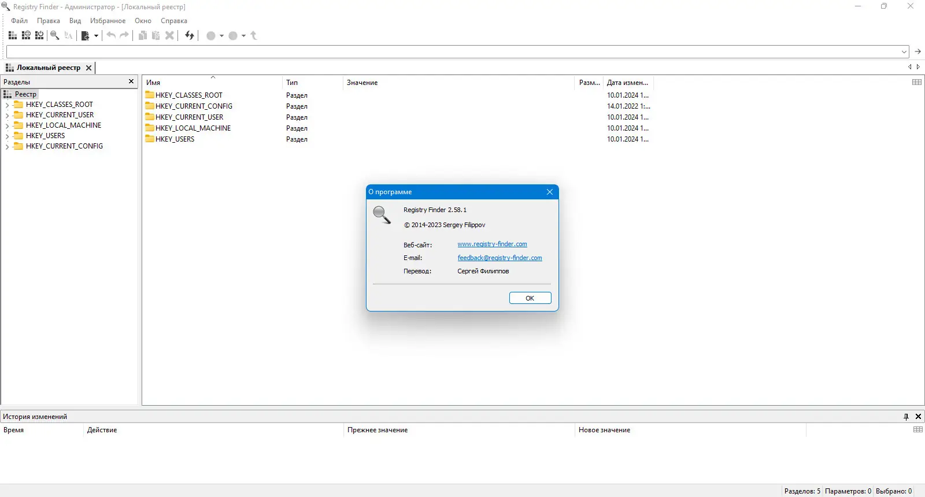Close the Разделы panel
This screenshot has height=497, width=925.
[131, 81]
